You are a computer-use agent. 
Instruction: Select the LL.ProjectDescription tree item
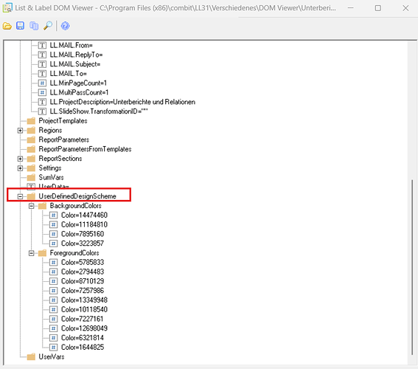[122, 102]
